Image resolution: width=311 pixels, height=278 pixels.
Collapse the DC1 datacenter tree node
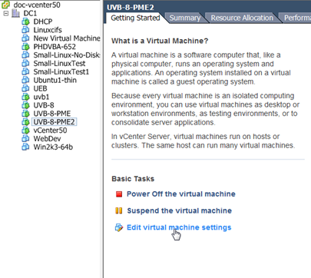point(6,13)
